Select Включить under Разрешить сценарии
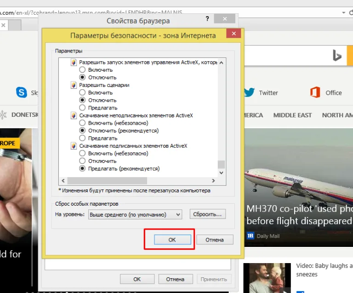Screen dimensions: 353x293 click(82, 92)
